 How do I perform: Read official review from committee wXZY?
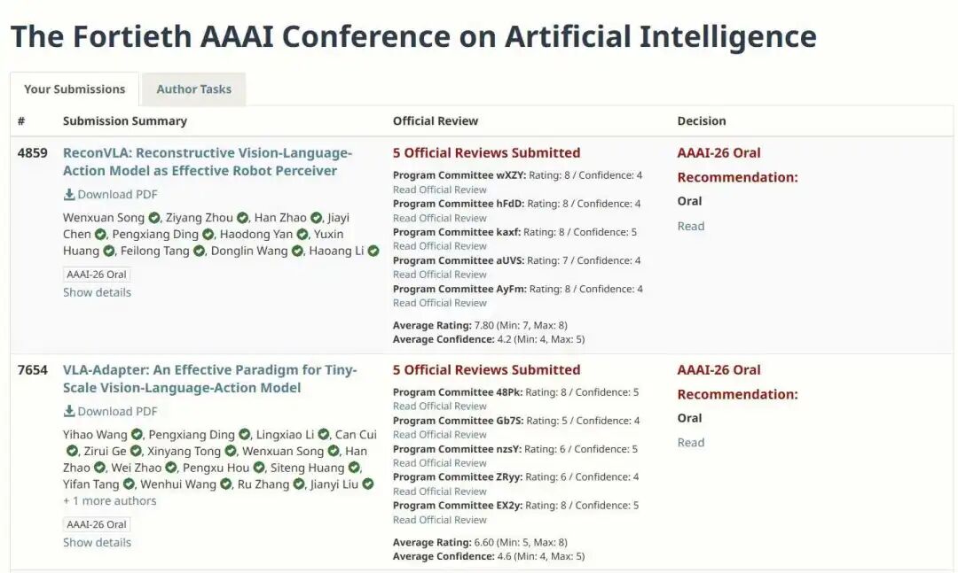(440, 190)
